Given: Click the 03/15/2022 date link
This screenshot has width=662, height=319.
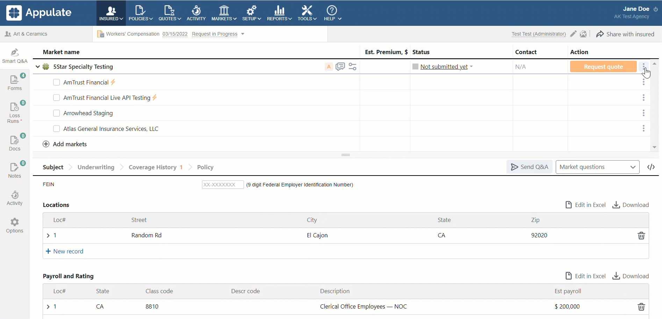Looking at the screenshot, I should pyautogui.click(x=175, y=34).
